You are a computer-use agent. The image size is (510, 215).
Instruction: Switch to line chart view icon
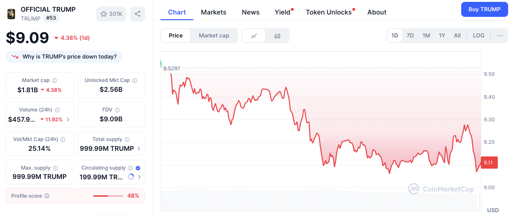click(254, 36)
